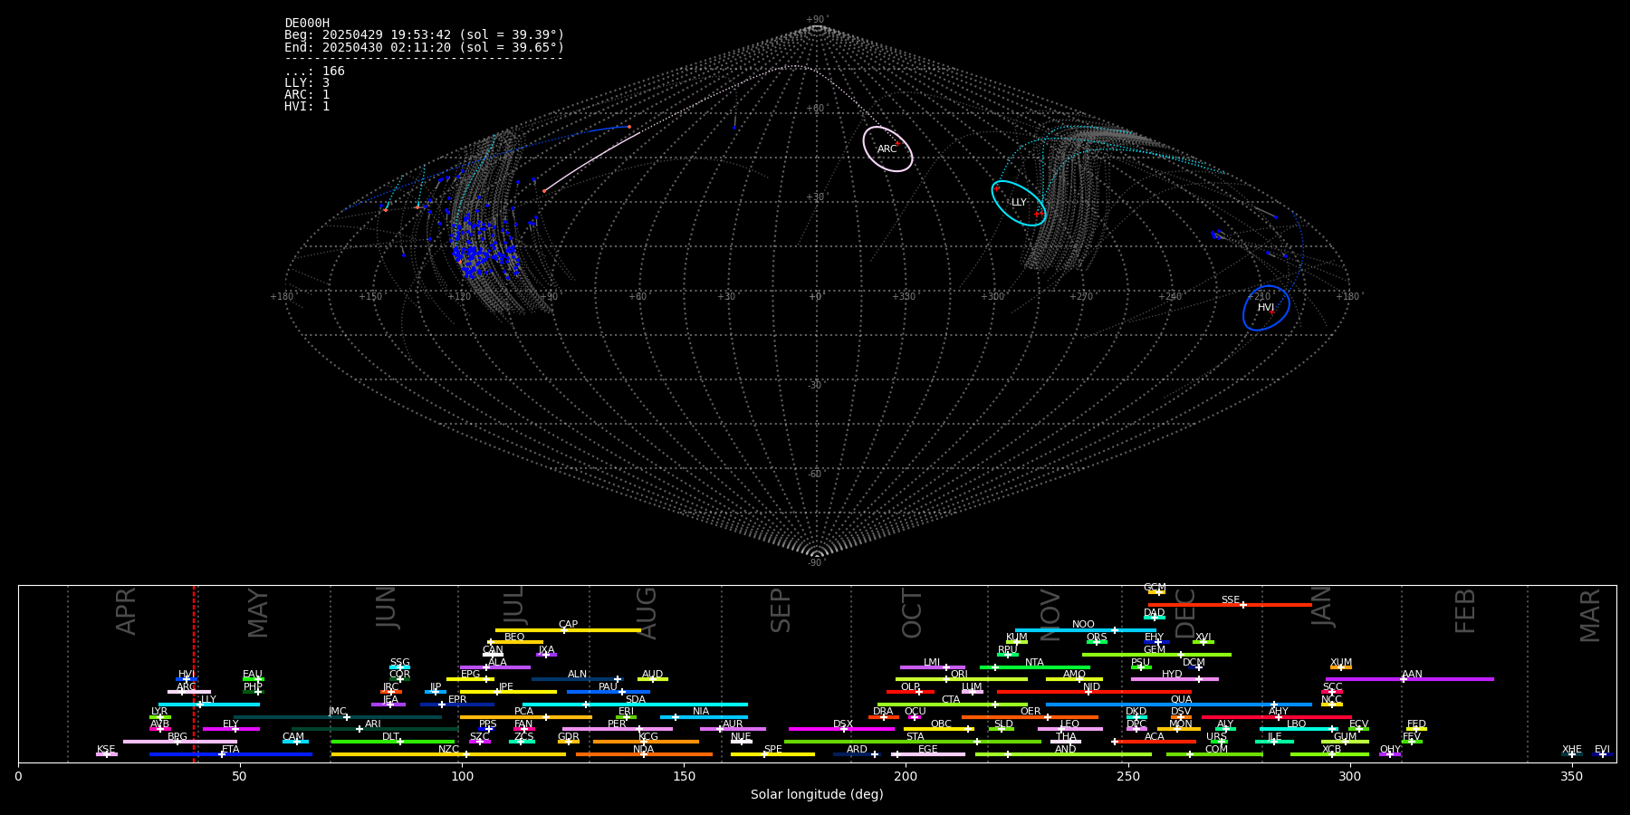Select the purple AAN shower bar
Image resolution: width=1630 pixels, height=815 pixels.
[x=1410, y=679]
